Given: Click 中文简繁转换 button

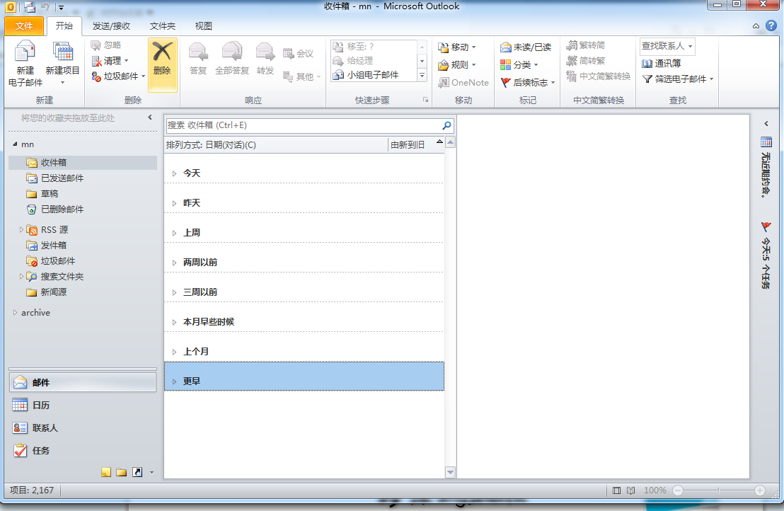Looking at the screenshot, I should coord(599,76).
